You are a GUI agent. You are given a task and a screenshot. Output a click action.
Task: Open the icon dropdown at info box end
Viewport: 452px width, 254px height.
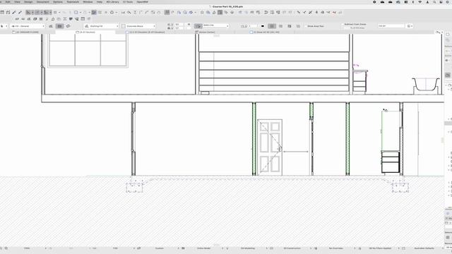click(410, 26)
